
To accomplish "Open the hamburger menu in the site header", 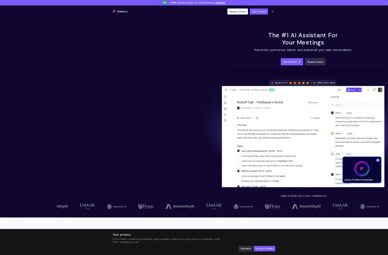I will (272, 11).
